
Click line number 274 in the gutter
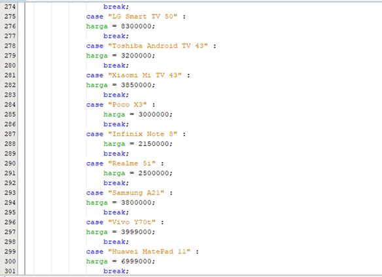coord(10,7)
